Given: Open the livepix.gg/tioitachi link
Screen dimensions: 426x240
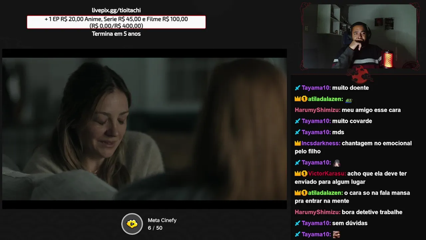Looking at the screenshot, I should [116, 10].
